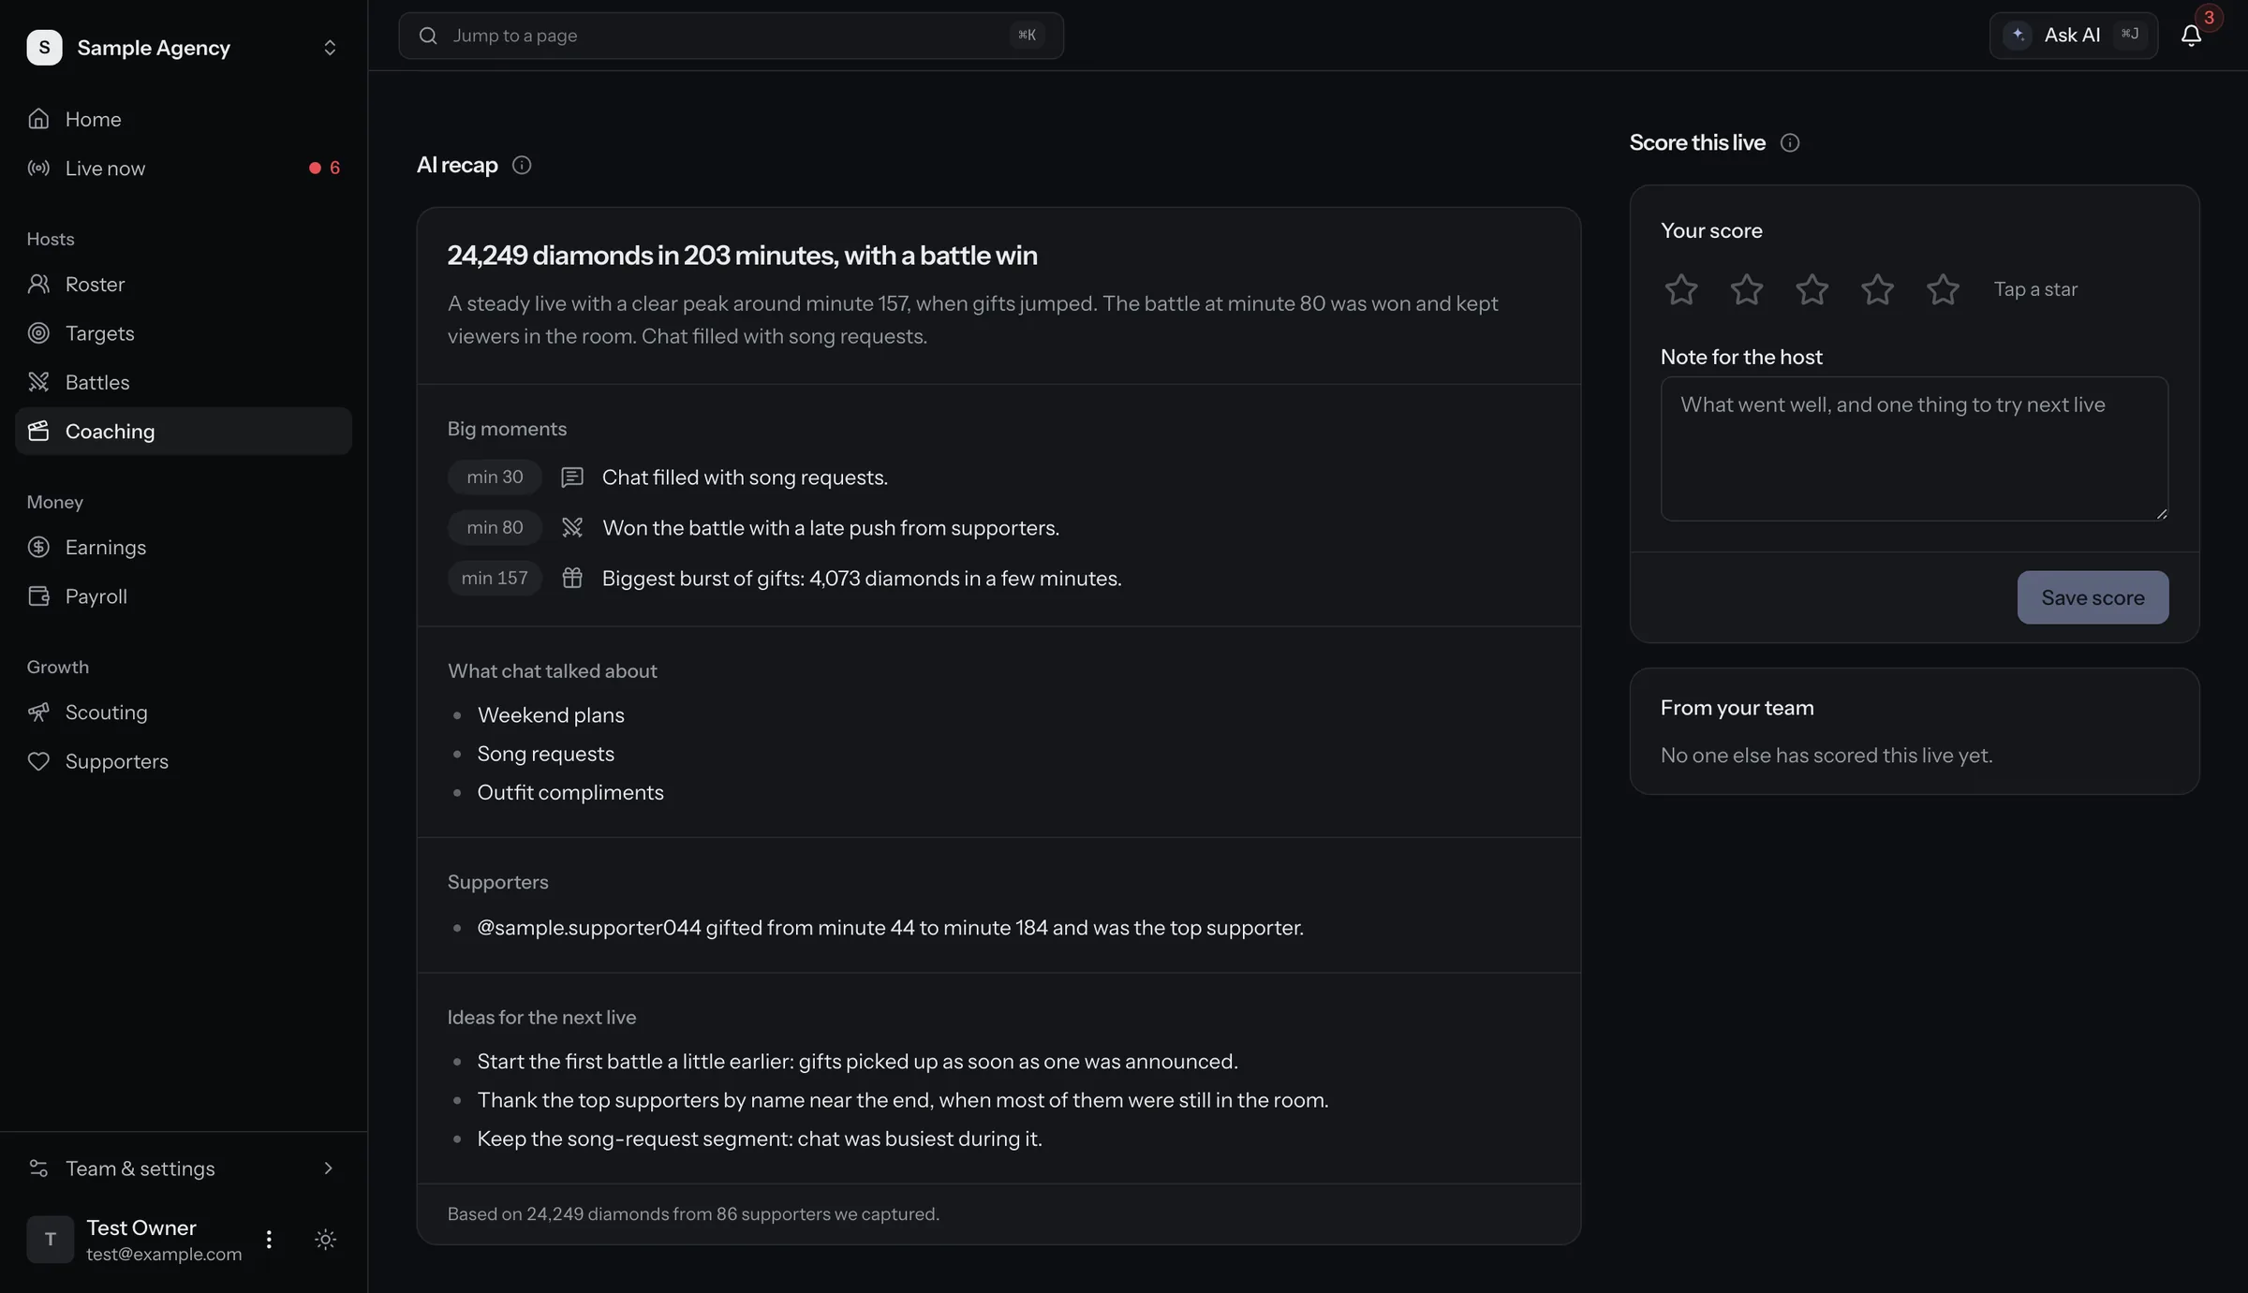This screenshot has width=2248, height=1293.
Task: Click the Song requests chat topic
Action: (546, 754)
